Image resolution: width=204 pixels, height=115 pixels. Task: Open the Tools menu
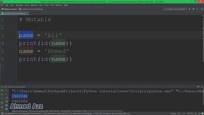point(47,5)
